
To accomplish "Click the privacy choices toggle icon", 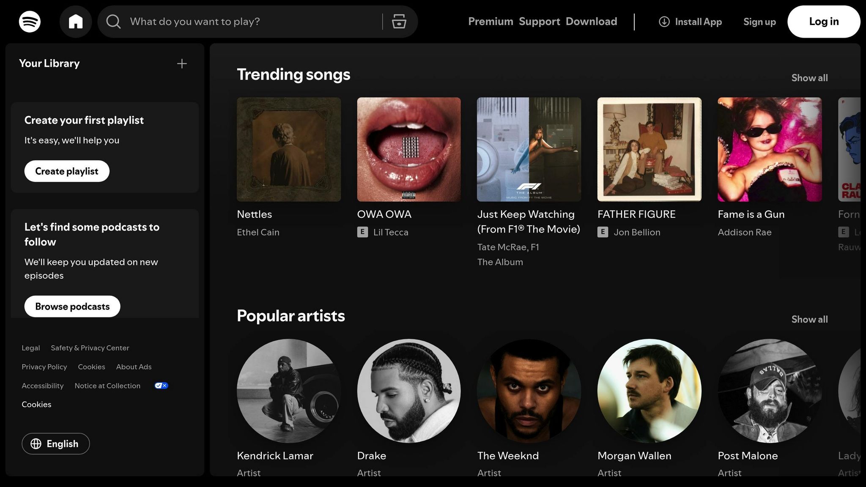I will pos(161,386).
